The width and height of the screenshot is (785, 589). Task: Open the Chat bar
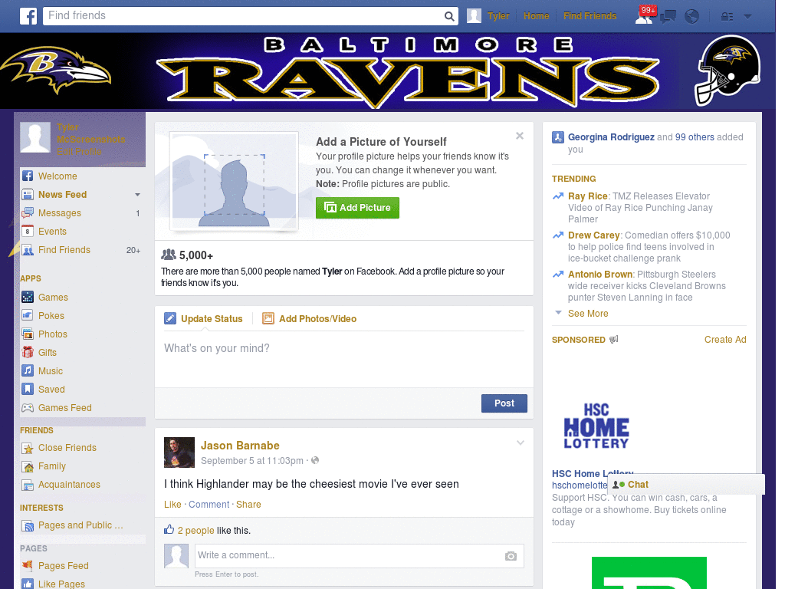click(x=686, y=485)
